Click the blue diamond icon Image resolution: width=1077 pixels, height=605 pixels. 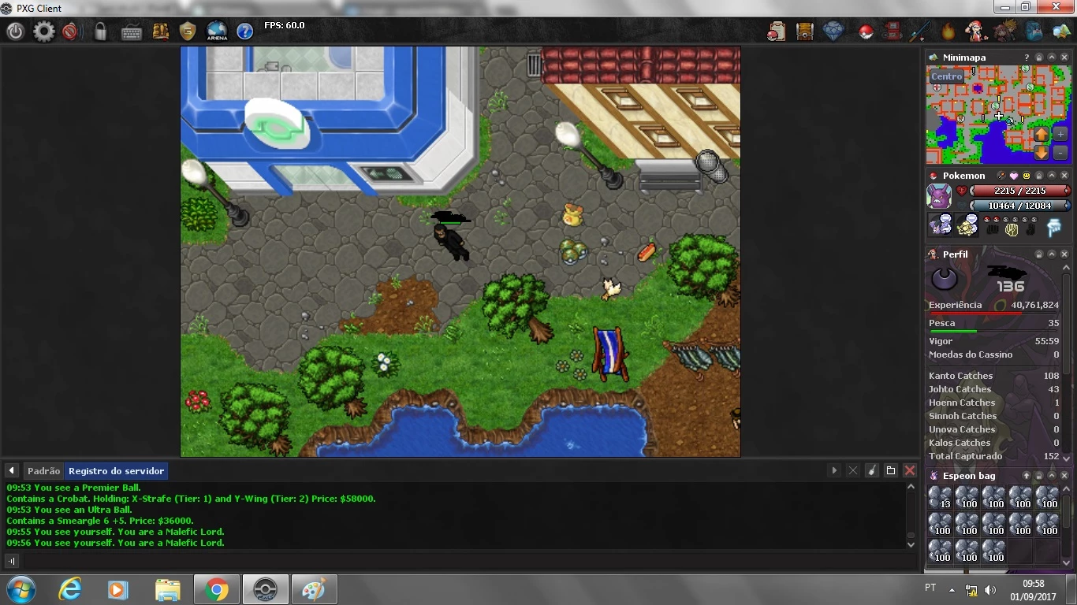(x=833, y=32)
